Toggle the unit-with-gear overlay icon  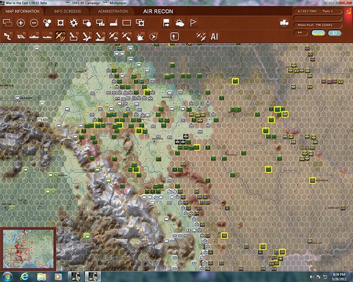pos(140,23)
